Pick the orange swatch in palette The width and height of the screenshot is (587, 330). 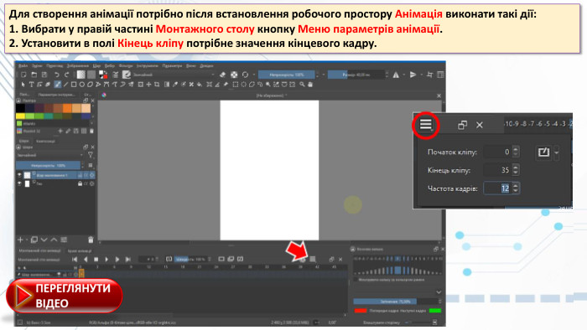tap(67, 108)
